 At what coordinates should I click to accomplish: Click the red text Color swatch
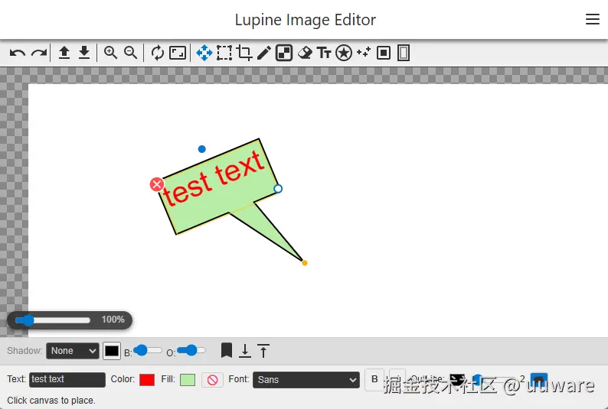pos(147,380)
